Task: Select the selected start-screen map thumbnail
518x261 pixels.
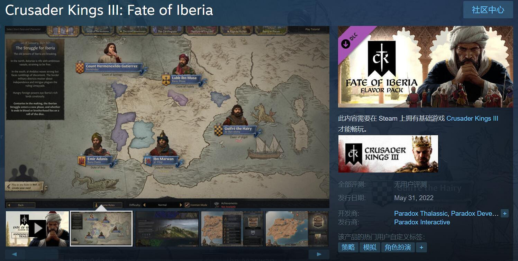Action: [101, 229]
